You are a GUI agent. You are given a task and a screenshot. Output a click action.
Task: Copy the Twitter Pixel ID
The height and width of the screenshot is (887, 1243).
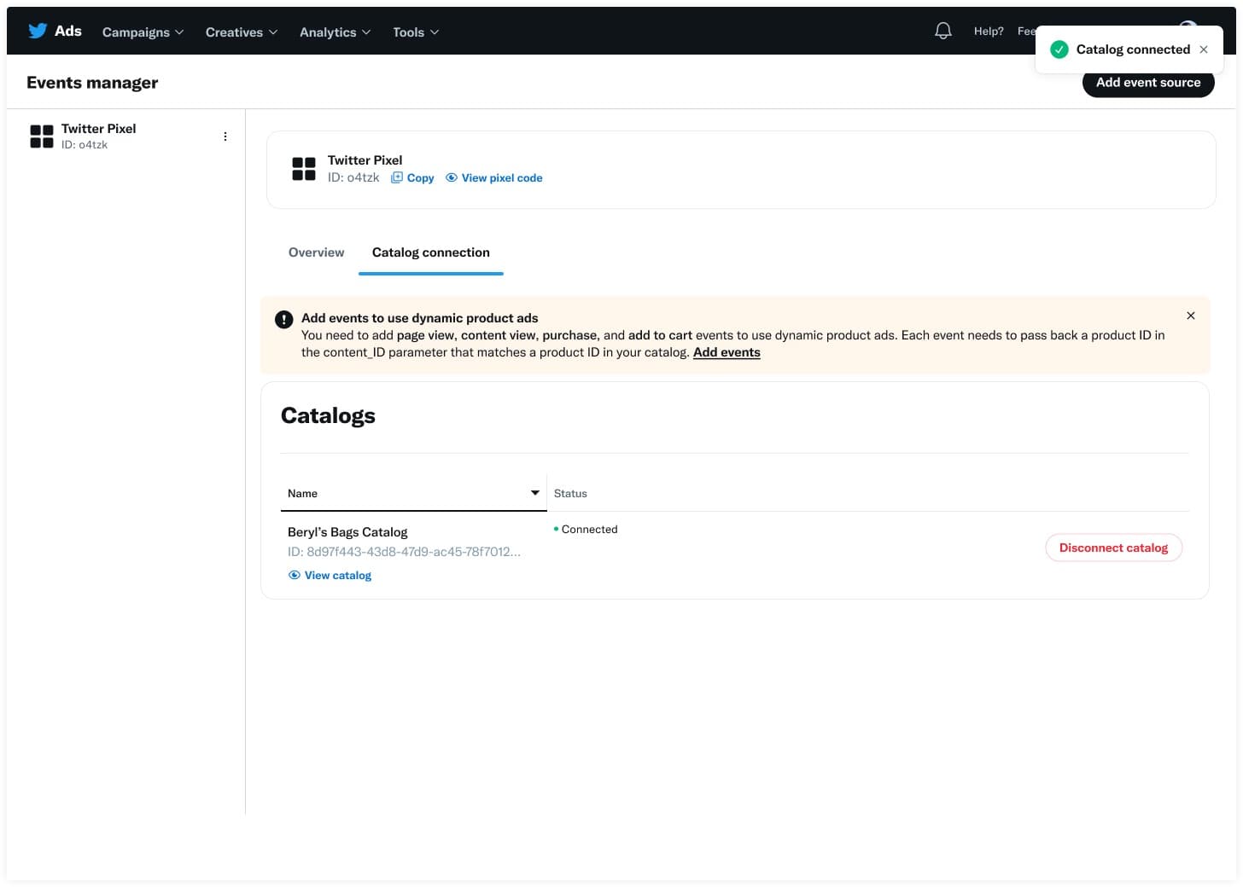412,177
